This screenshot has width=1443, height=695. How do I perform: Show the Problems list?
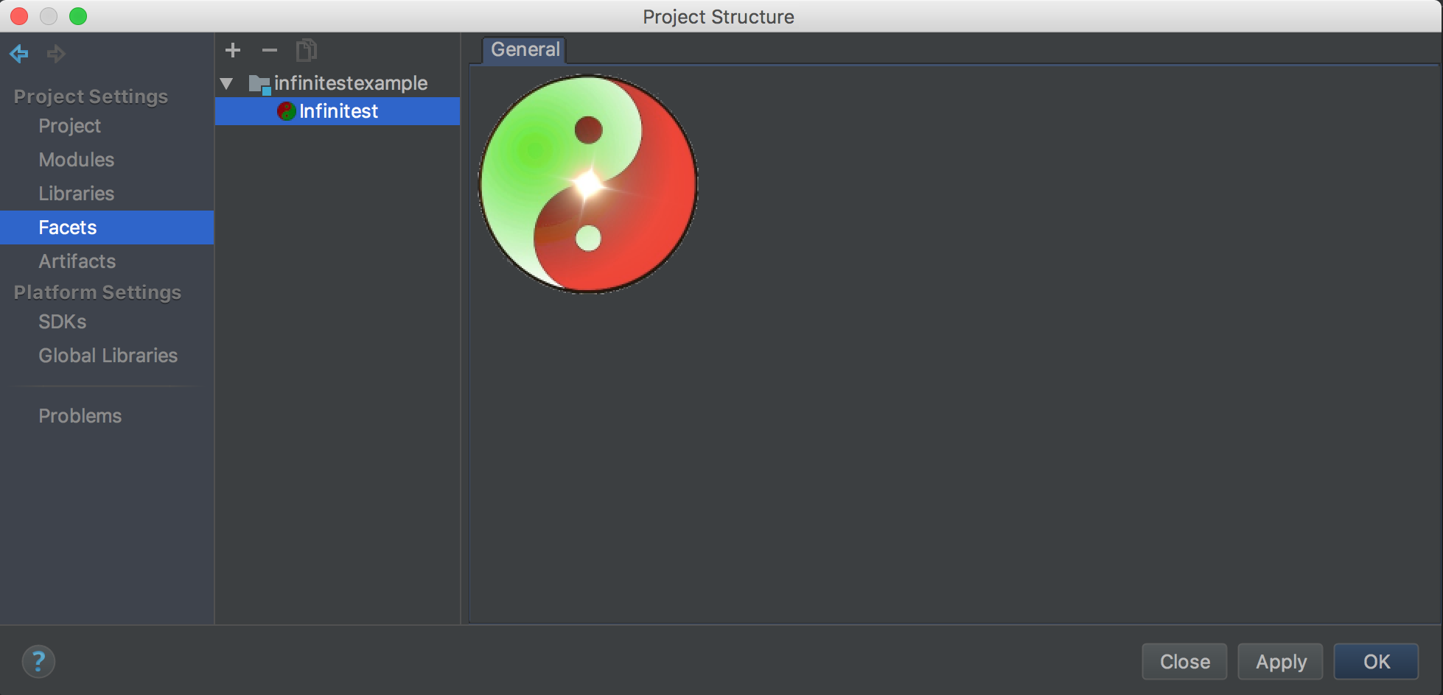click(x=80, y=416)
